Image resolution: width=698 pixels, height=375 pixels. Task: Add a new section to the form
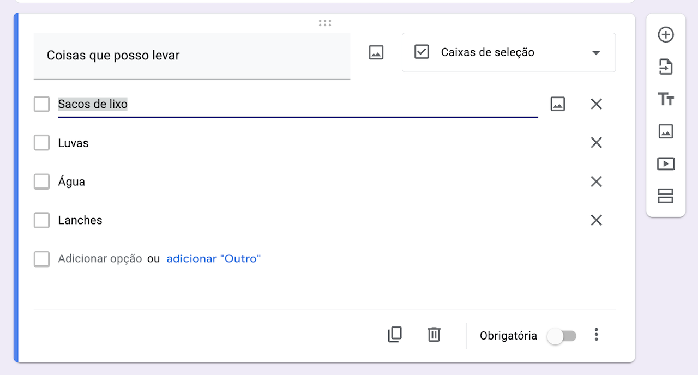click(666, 196)
